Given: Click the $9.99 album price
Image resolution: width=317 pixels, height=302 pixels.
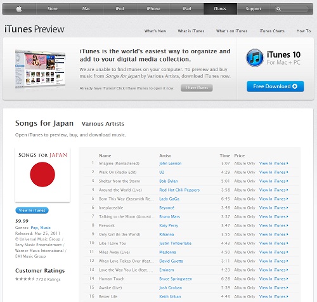Looking at the screenshot, I should click(x=22, y=221).
